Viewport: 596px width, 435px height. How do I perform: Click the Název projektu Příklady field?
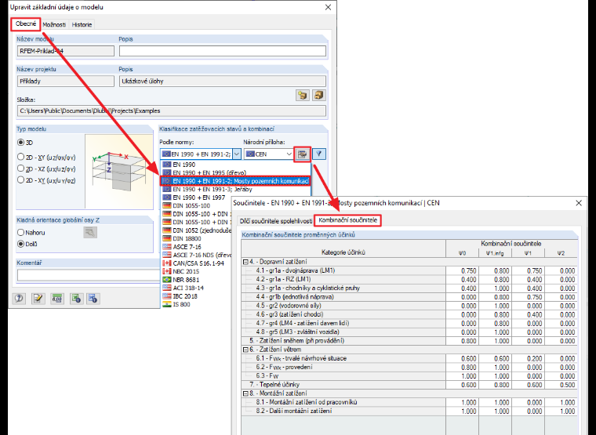click(65, 81)
